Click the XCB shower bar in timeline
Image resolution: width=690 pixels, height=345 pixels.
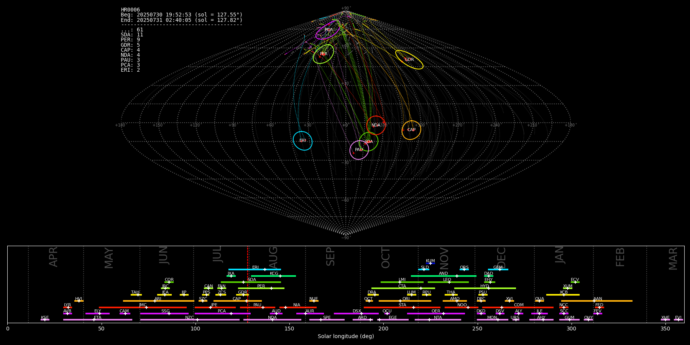563,295
